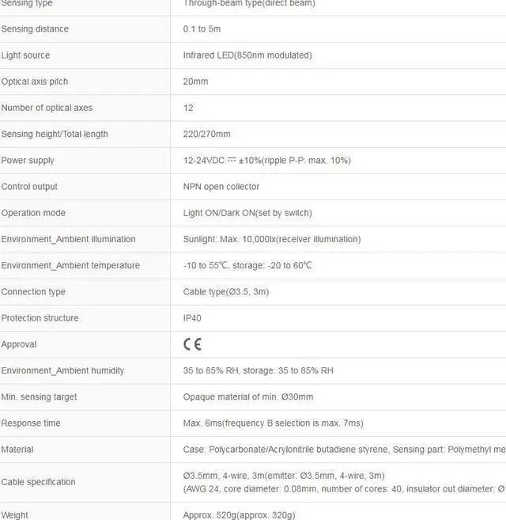
Task: Click the DC symbol in Power supply value
Action: (232, 160)
